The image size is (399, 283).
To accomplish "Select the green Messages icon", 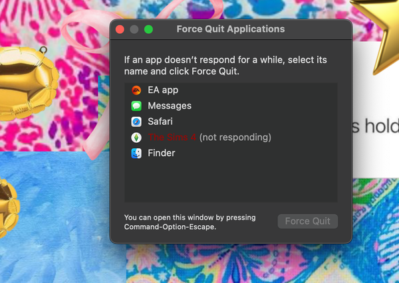I will point(136,106).
